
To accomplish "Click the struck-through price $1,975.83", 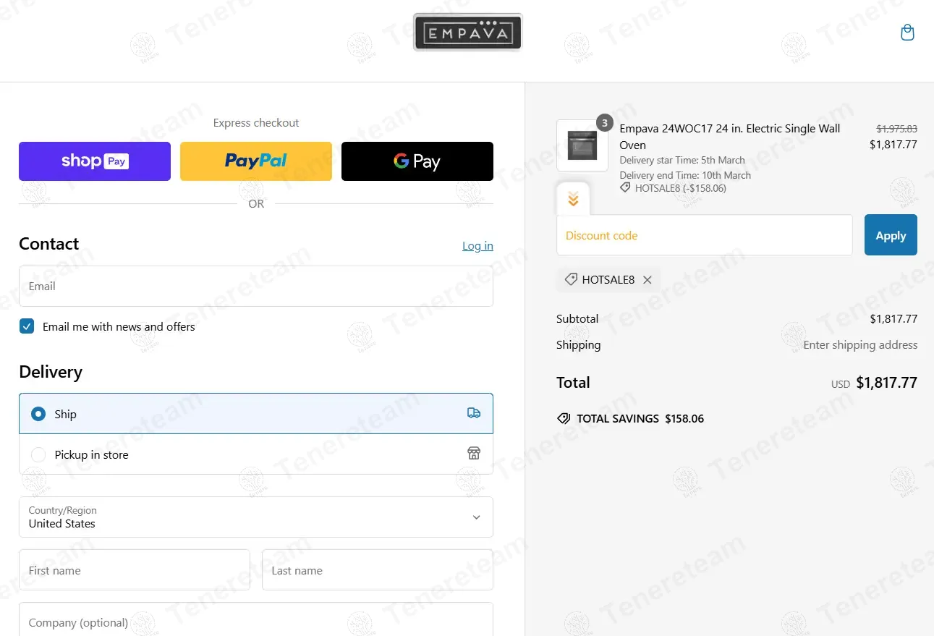I will [896, 129].
